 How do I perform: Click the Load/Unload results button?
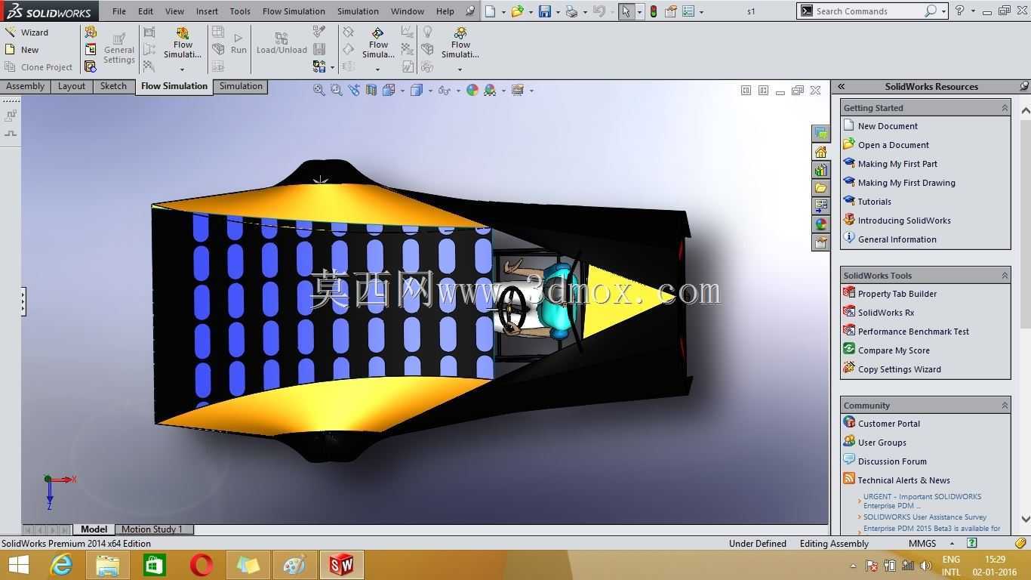coord(282,43)
